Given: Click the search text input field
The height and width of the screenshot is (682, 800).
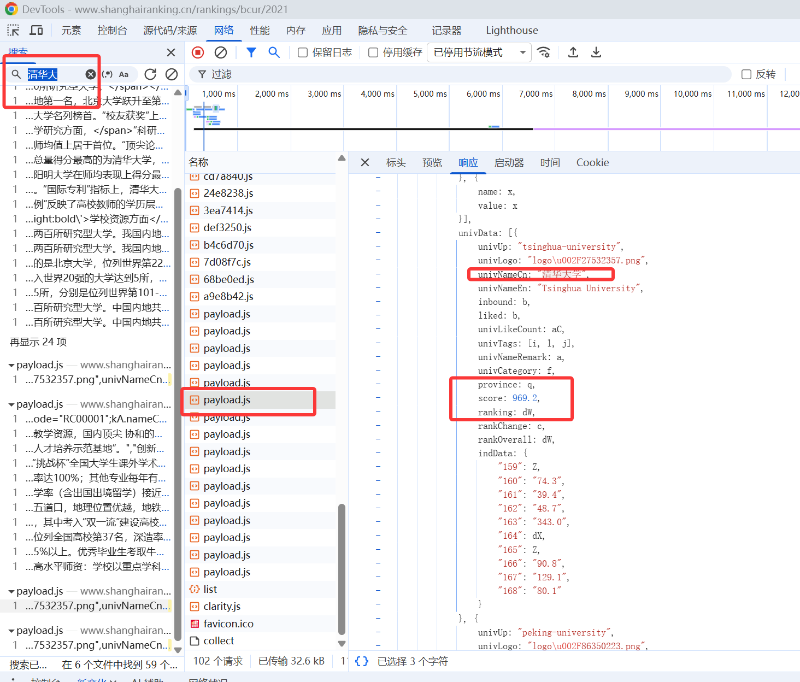Looking at the screenshot, I should click(x=55, y=74).
